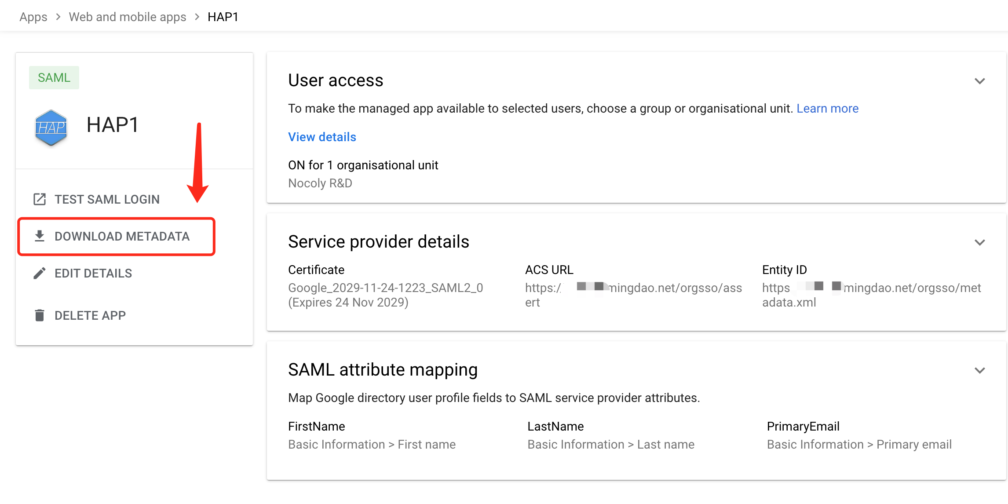Screen dimensions: 1008x504
Task: Open View details link
Action: coord(322,137)
